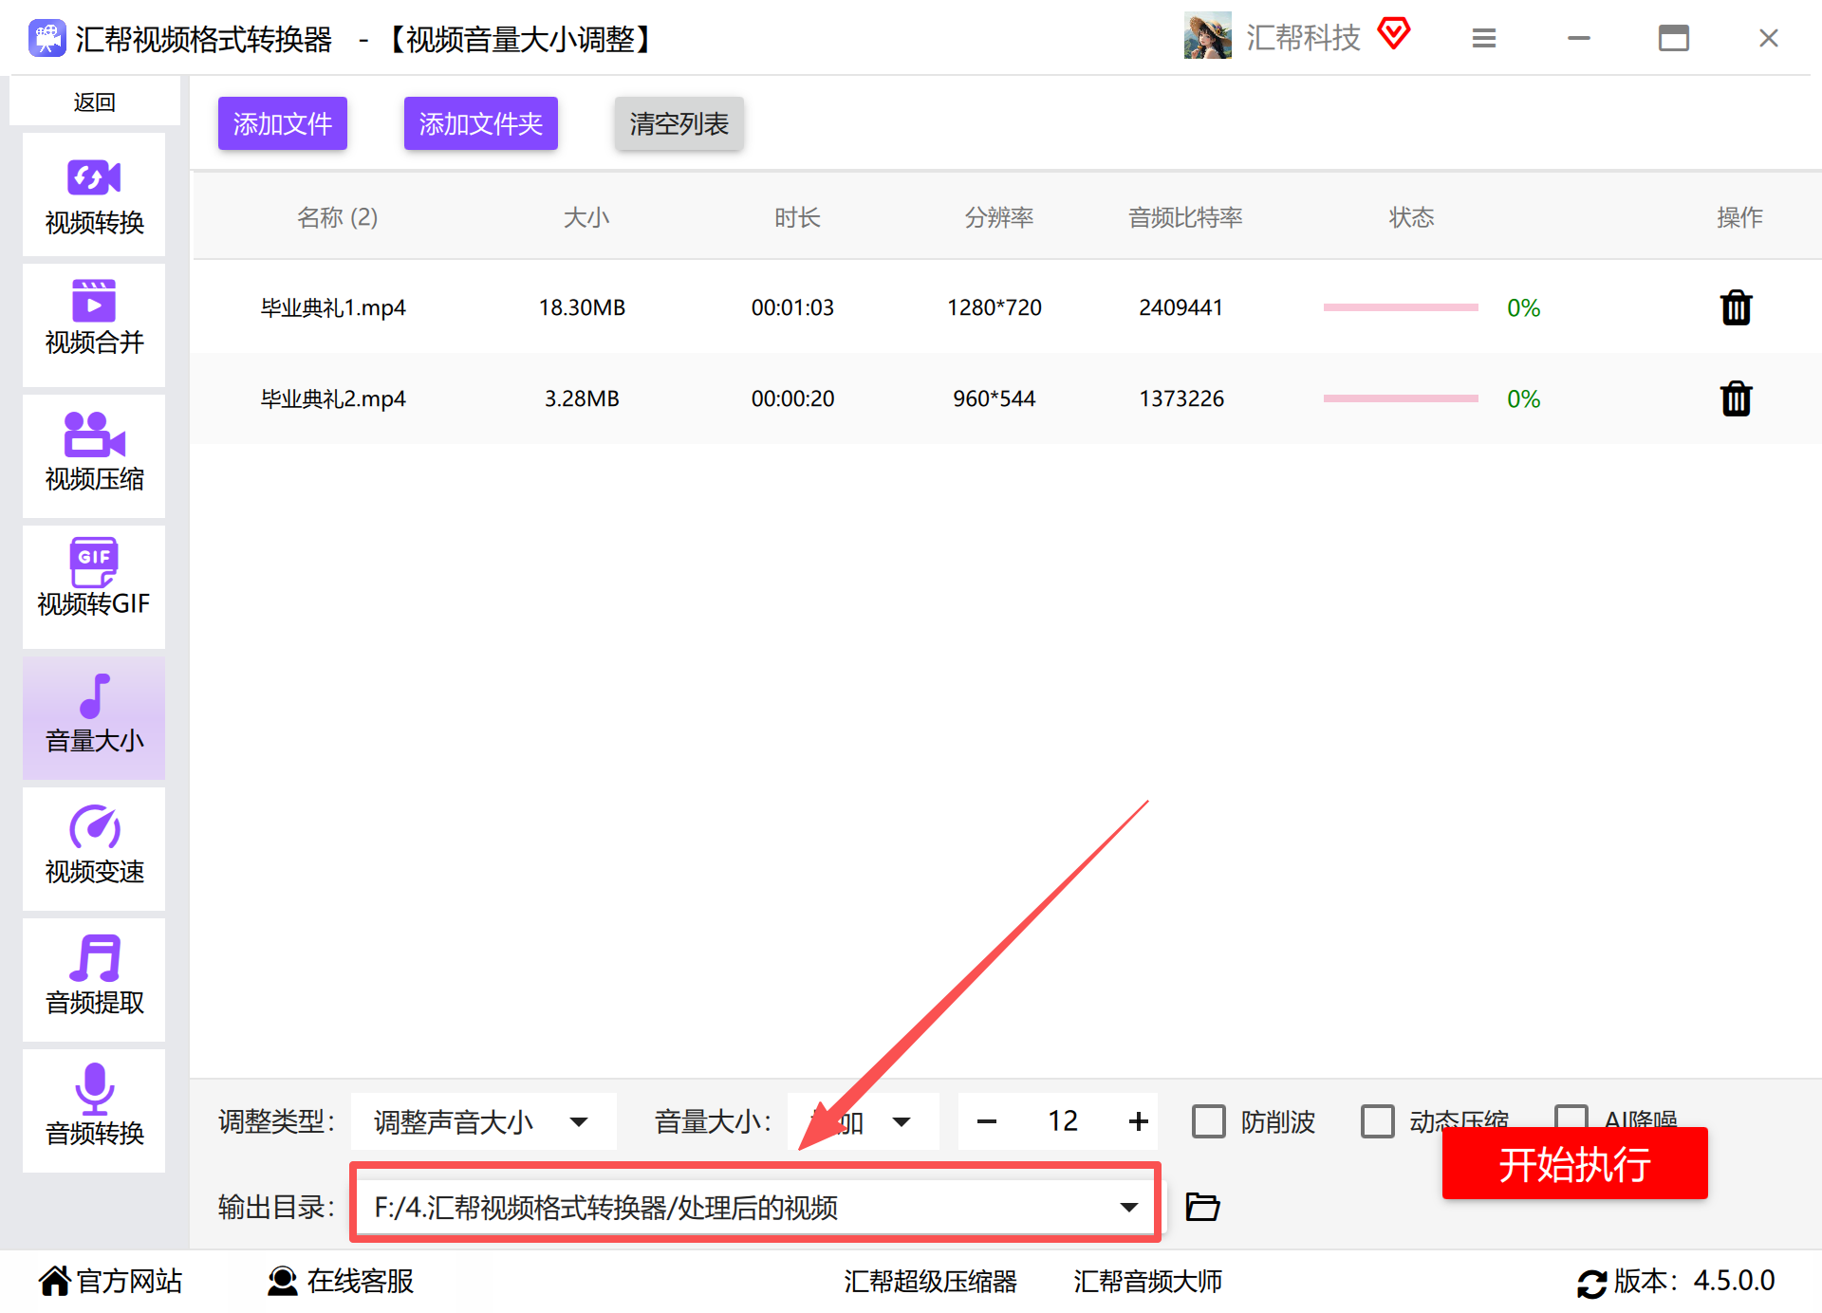The width and height of the screenshot is (1822, 1313).
Task: Click the 960*544 resolution cell
Action: click(995, 398)
